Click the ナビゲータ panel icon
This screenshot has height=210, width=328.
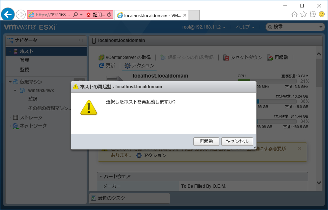10,40
